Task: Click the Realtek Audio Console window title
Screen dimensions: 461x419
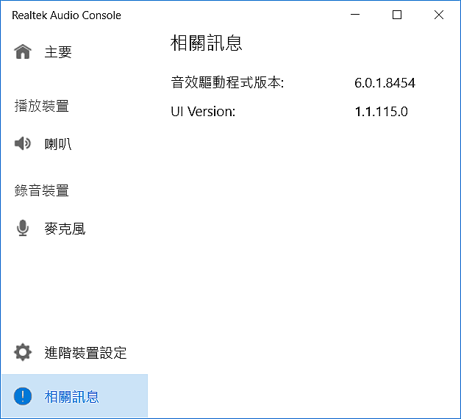Action: click(66, 15)
